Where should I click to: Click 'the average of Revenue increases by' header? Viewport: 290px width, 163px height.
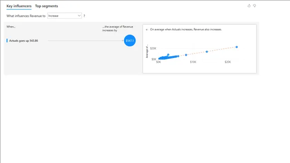click(118, 29)
